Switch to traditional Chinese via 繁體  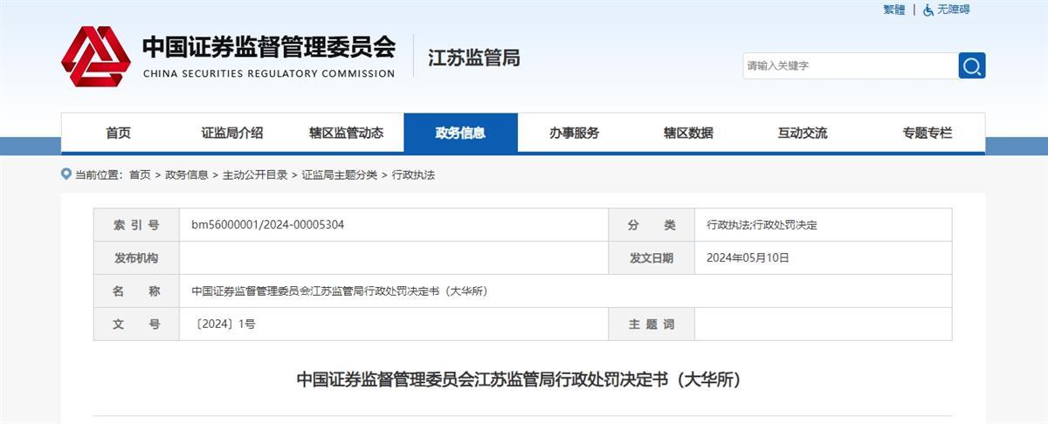pos(894,10)
